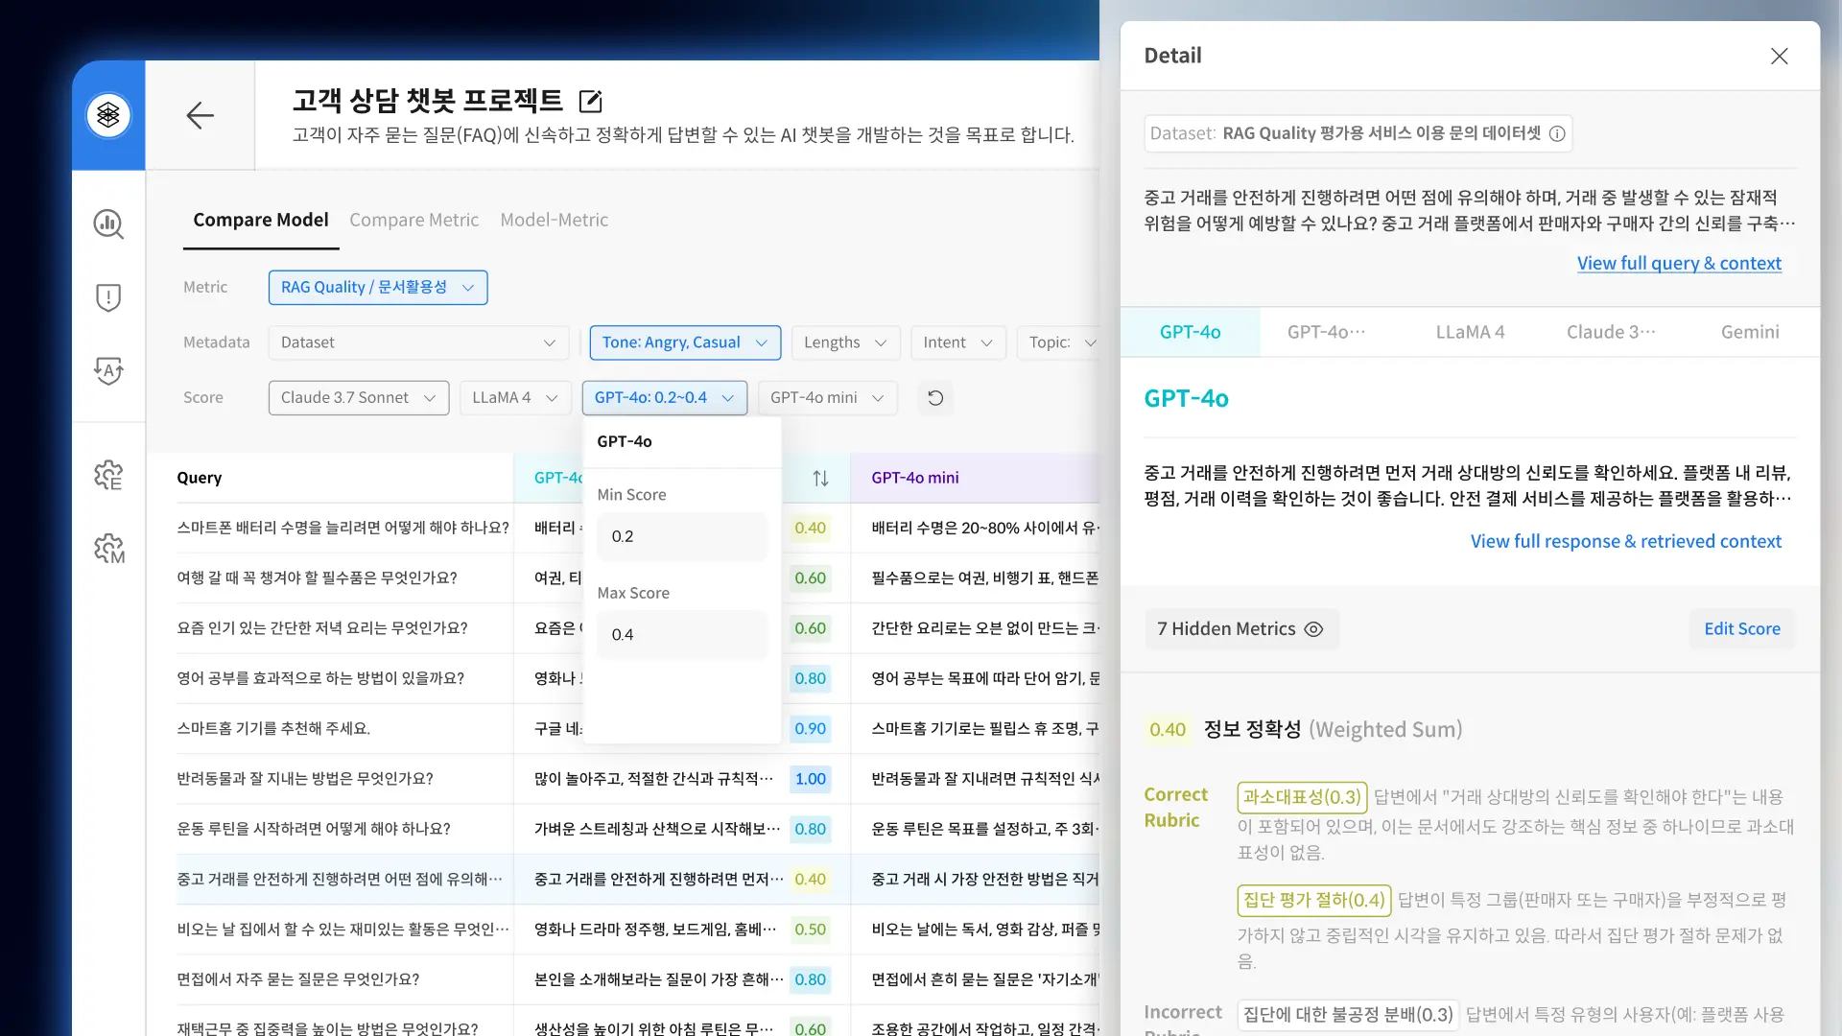Open the shield alert sidebar icon
The height and width of the screenshot is (1036, 1842).
[108, 297]
